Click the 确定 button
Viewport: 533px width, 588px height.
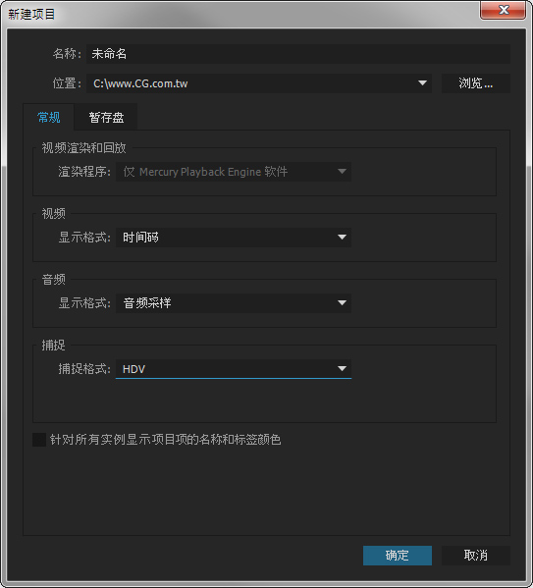click(x=398, y=555)
